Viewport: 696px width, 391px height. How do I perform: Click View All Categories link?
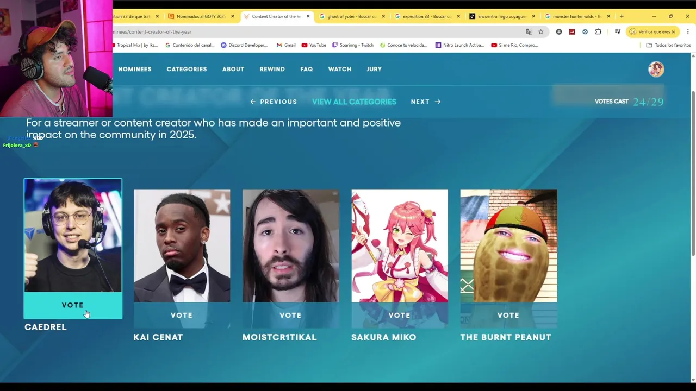354,102
